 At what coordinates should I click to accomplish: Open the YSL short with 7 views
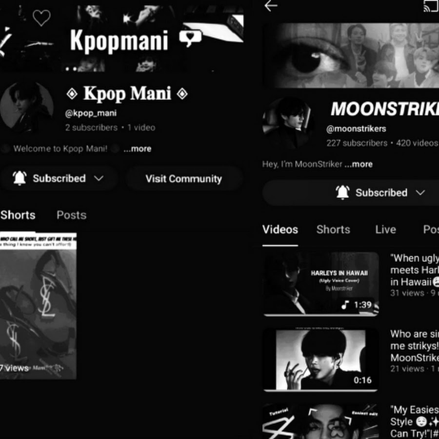click(38, 306)
